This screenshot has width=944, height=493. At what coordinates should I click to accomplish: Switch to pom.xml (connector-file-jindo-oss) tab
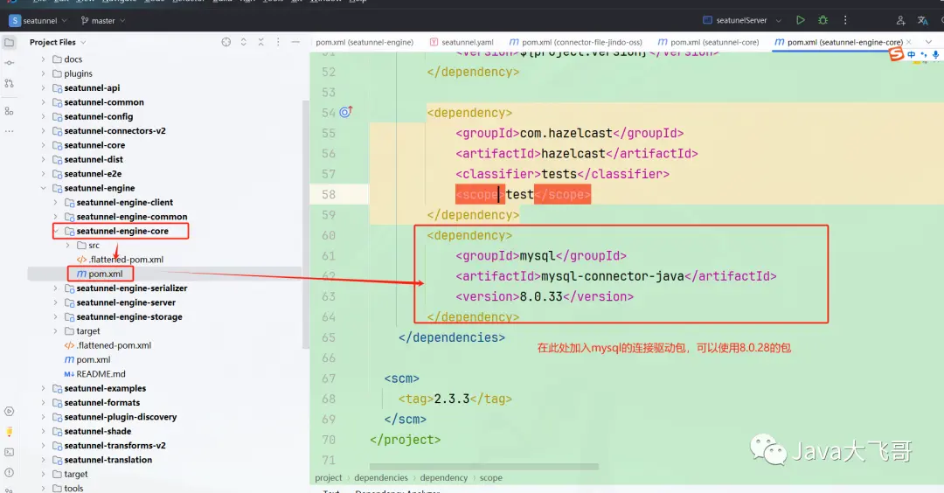(575, 42)
